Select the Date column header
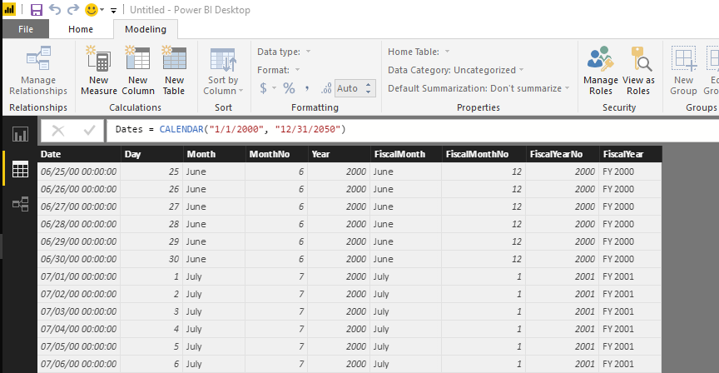This screenshot has height=373, width=719. coord(79,154)
